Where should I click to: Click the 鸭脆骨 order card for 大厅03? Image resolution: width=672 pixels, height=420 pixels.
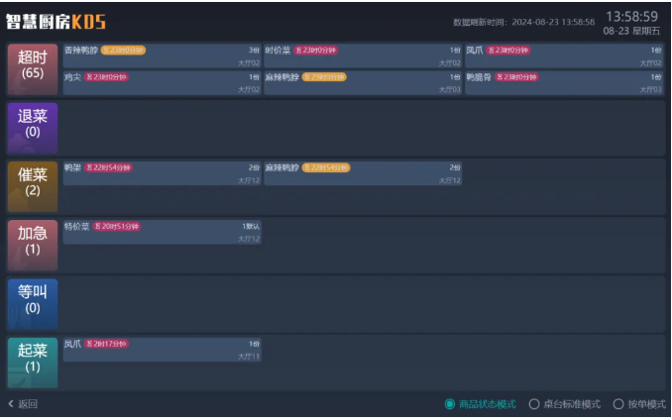point(564,82)
